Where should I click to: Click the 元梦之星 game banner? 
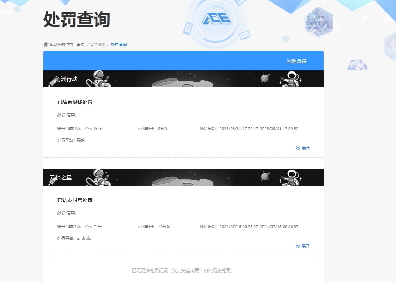(184, 177)
